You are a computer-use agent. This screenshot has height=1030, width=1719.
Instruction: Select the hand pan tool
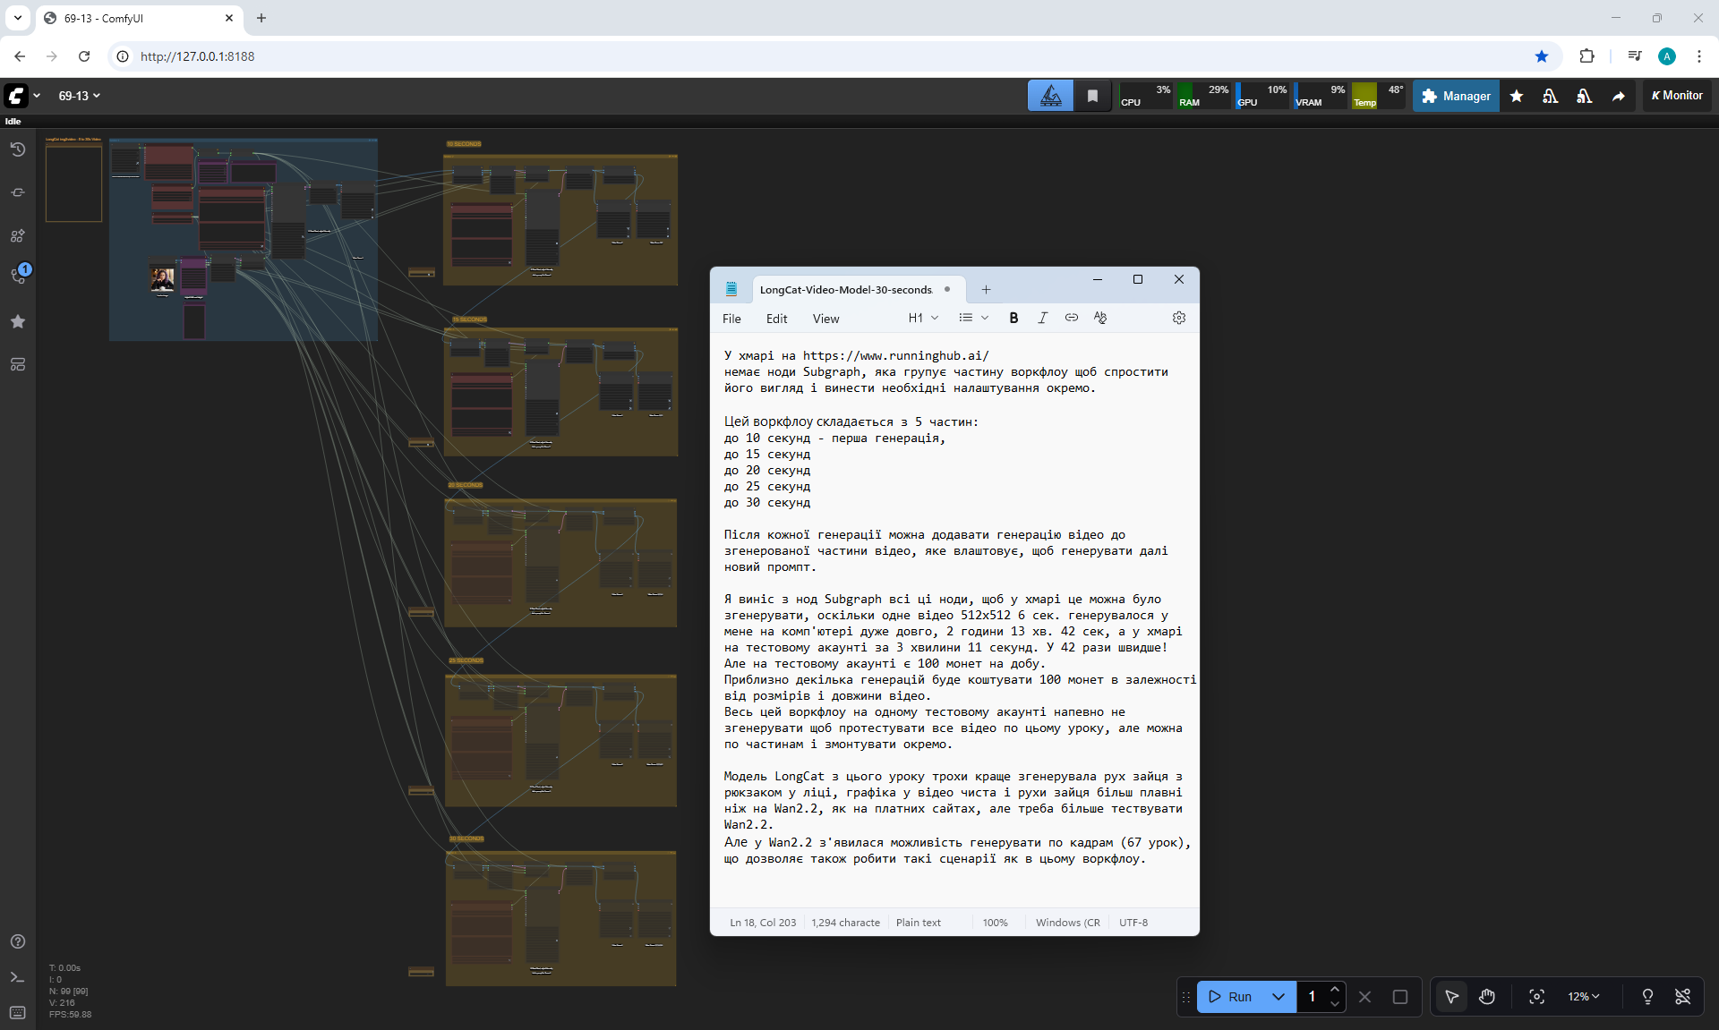[x=1487, y=997]
